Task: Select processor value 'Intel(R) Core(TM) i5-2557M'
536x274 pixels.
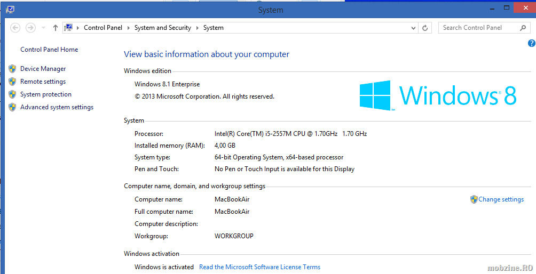Action: (253, 134)
